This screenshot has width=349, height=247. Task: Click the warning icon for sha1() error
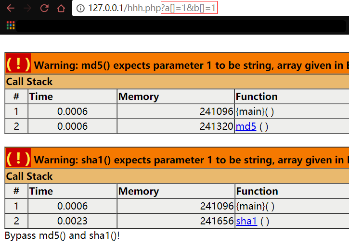18,159
